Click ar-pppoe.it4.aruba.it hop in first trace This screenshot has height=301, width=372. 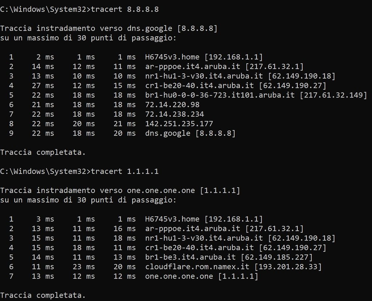pos(192,67)
